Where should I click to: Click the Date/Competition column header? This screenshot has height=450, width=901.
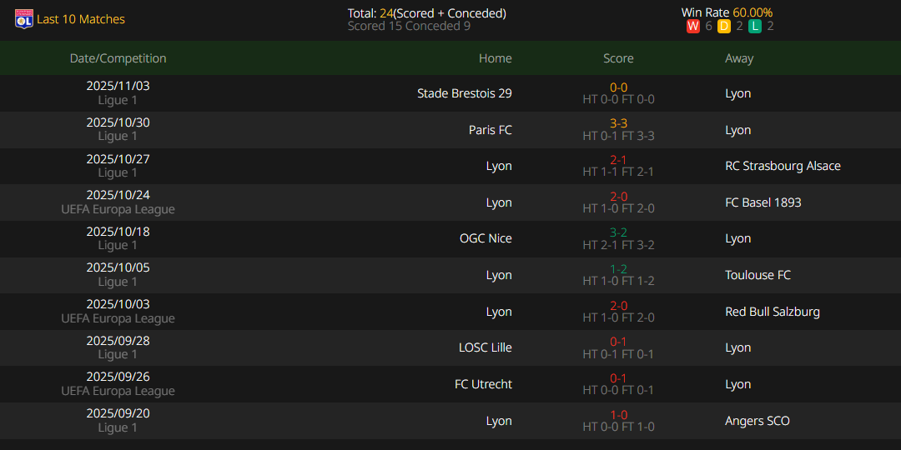118,58
